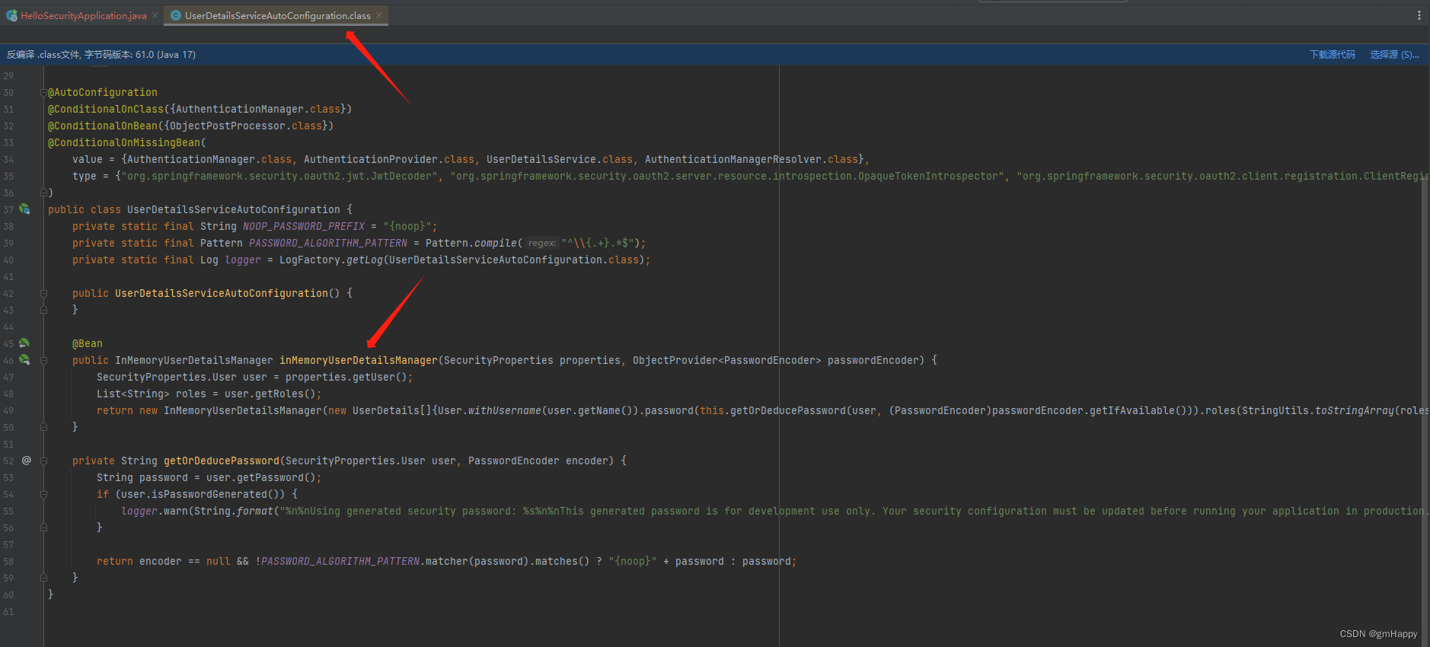Click the @ gutter marker on line 52
Screen dimensions: 1430x647
pyautogui.click(x=26, y=461)
